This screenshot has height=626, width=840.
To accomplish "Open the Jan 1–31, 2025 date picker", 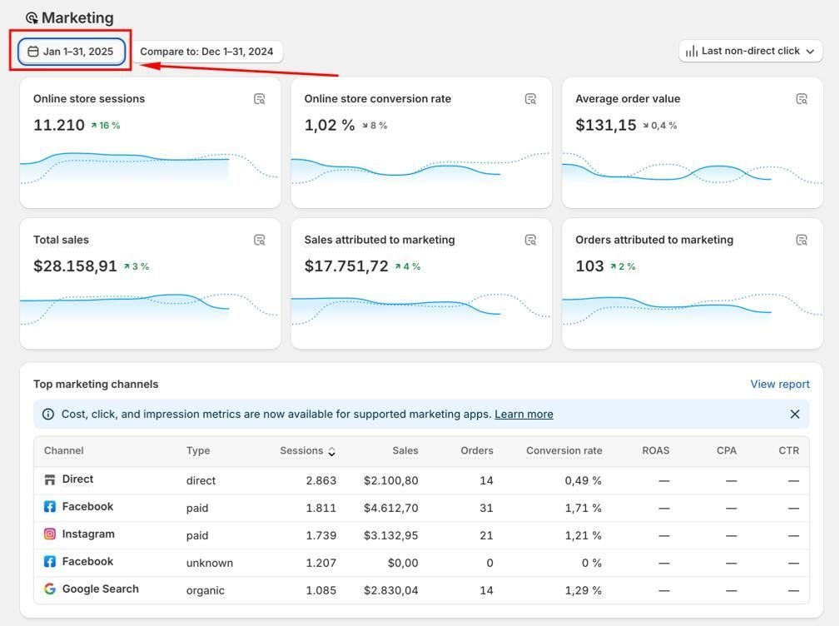I will [72, 52].
